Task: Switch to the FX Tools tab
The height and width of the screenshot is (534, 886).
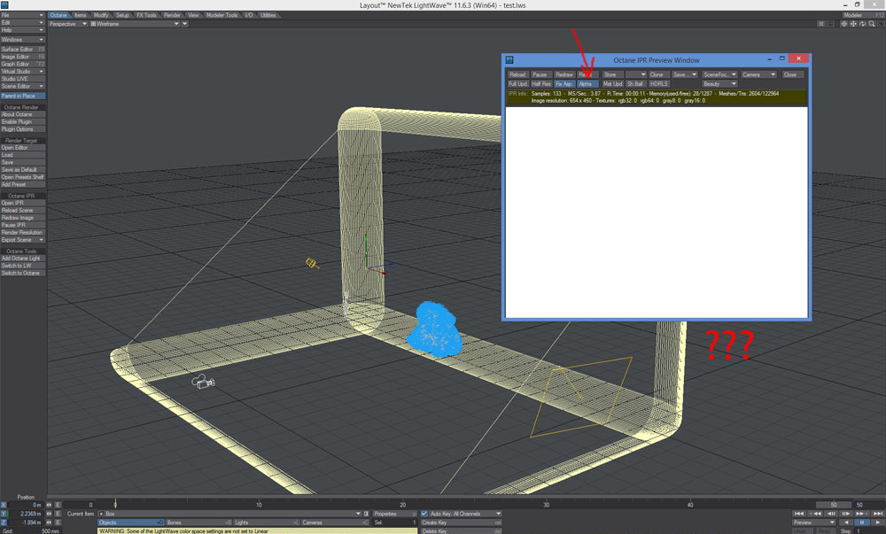Action: [x=146, y=15]
